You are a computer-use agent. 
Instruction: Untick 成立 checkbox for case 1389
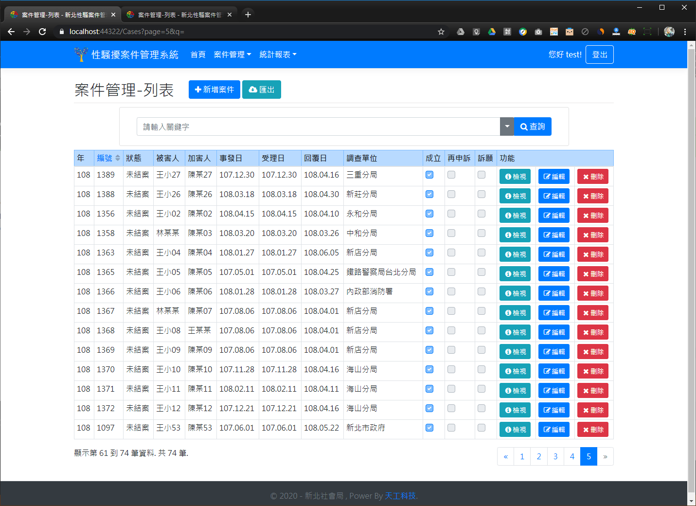tap(429, 175)
